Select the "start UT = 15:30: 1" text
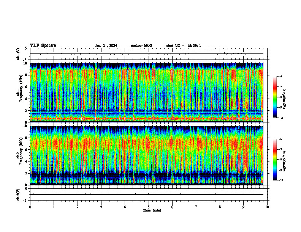The width and height of the screenshot is (301, 232). pos(184,45)
